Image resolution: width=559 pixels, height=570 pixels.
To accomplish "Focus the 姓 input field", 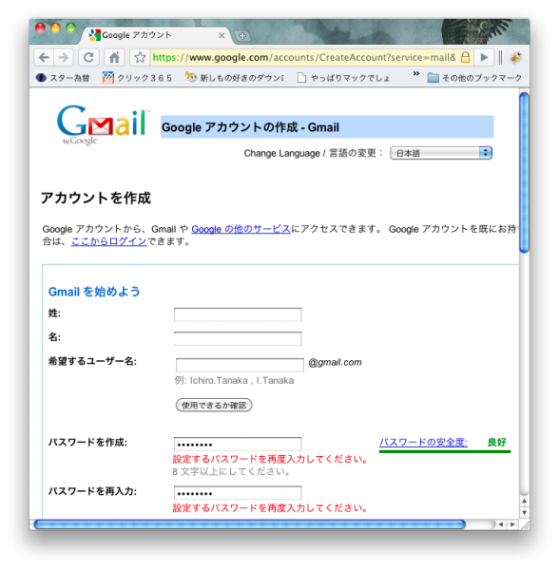I will (x=238, y=314).
